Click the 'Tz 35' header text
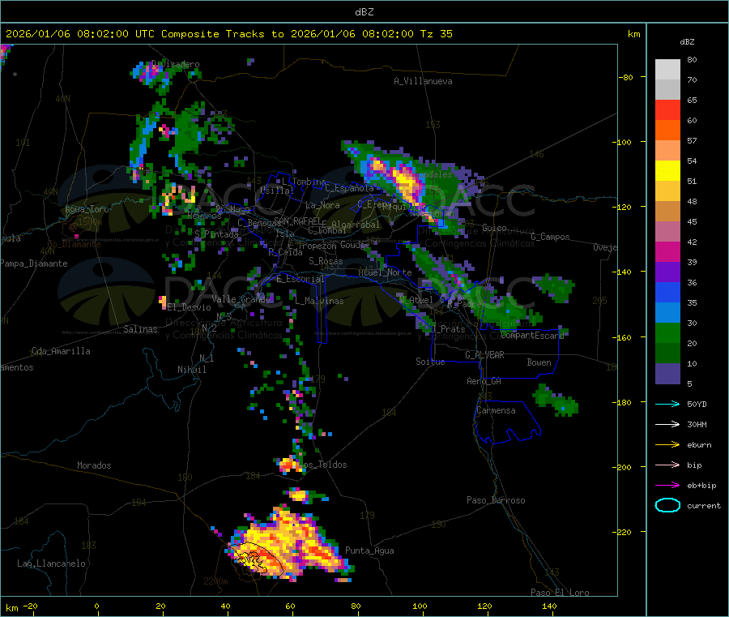Screen dimensions: 729x617 [436, 33]
